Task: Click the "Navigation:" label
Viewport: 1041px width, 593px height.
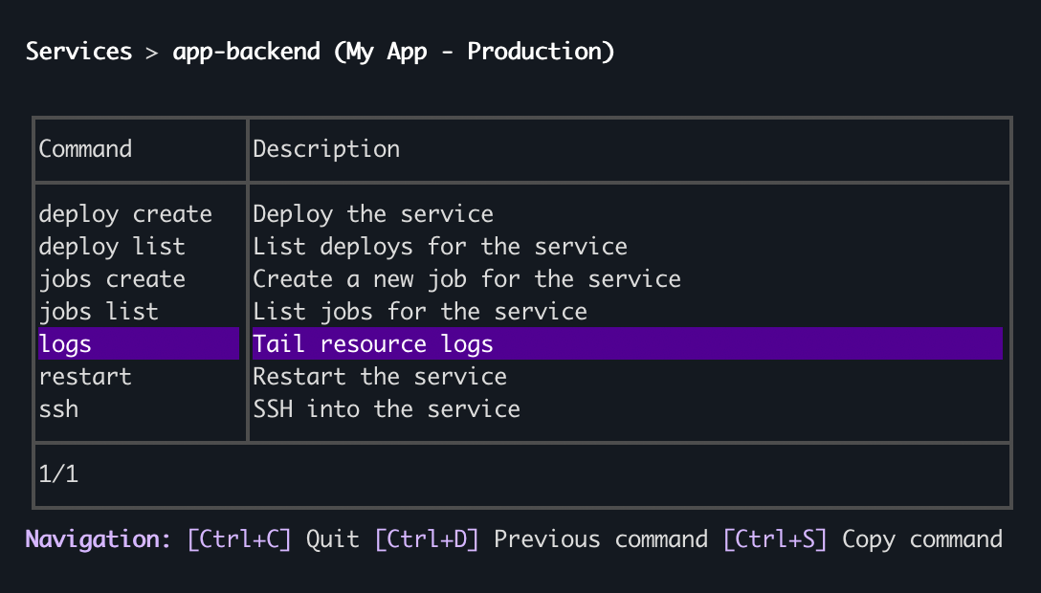Action: coord(97,539)
